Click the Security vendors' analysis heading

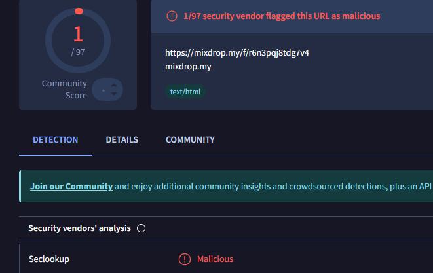[79, 228]
